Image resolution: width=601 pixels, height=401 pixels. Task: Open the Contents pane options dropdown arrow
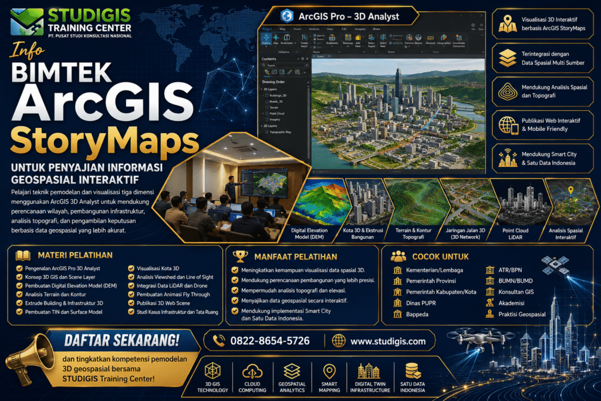[x=298, y=59]
